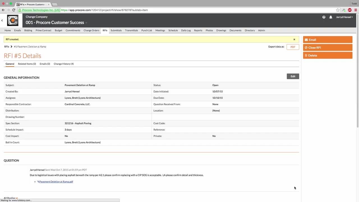Viewport: 359px width, 202px height.
Task: Click the page vertical scrollbar
Action: (358, 70)
